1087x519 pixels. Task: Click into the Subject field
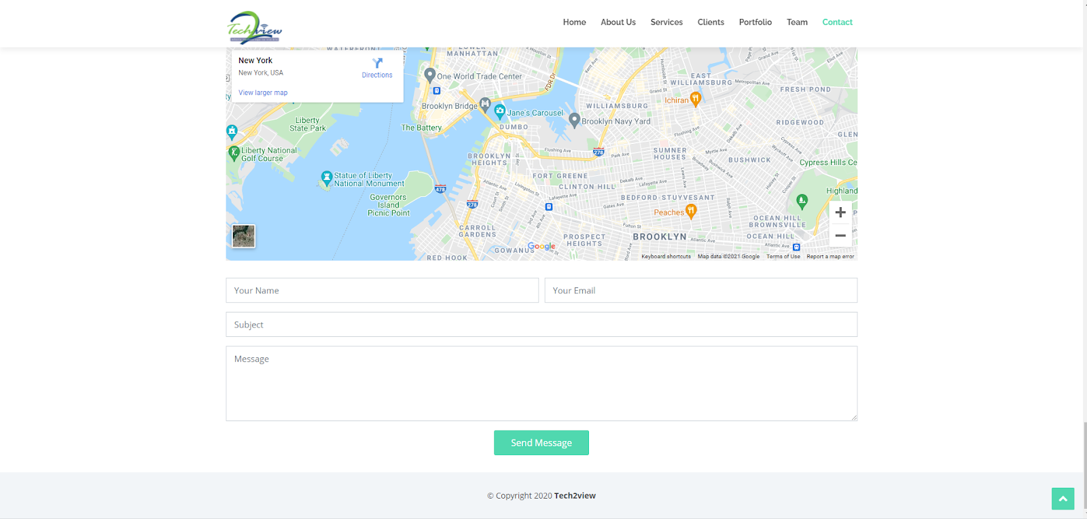(541, 325)
